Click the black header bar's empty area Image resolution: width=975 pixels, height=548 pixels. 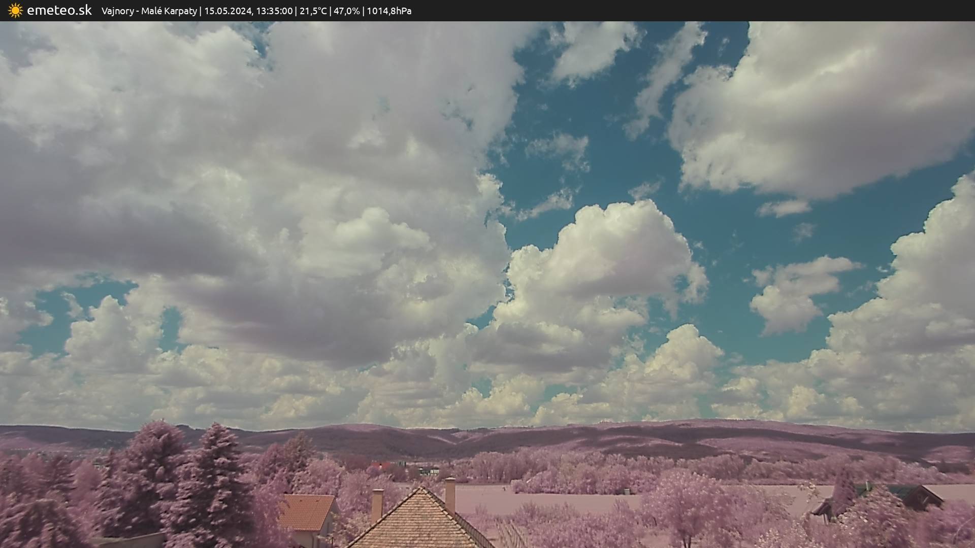pos(711,11)
